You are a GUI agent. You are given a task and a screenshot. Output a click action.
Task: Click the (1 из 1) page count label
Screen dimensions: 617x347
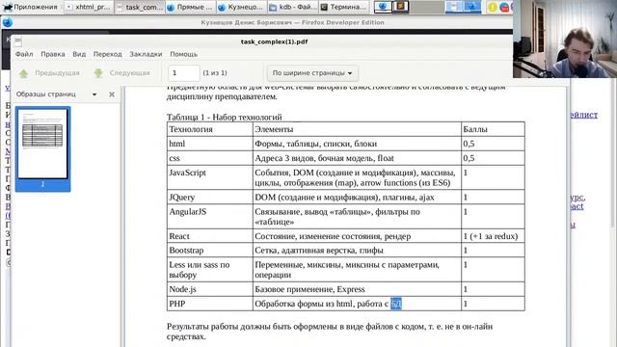[x=215, y=73]
